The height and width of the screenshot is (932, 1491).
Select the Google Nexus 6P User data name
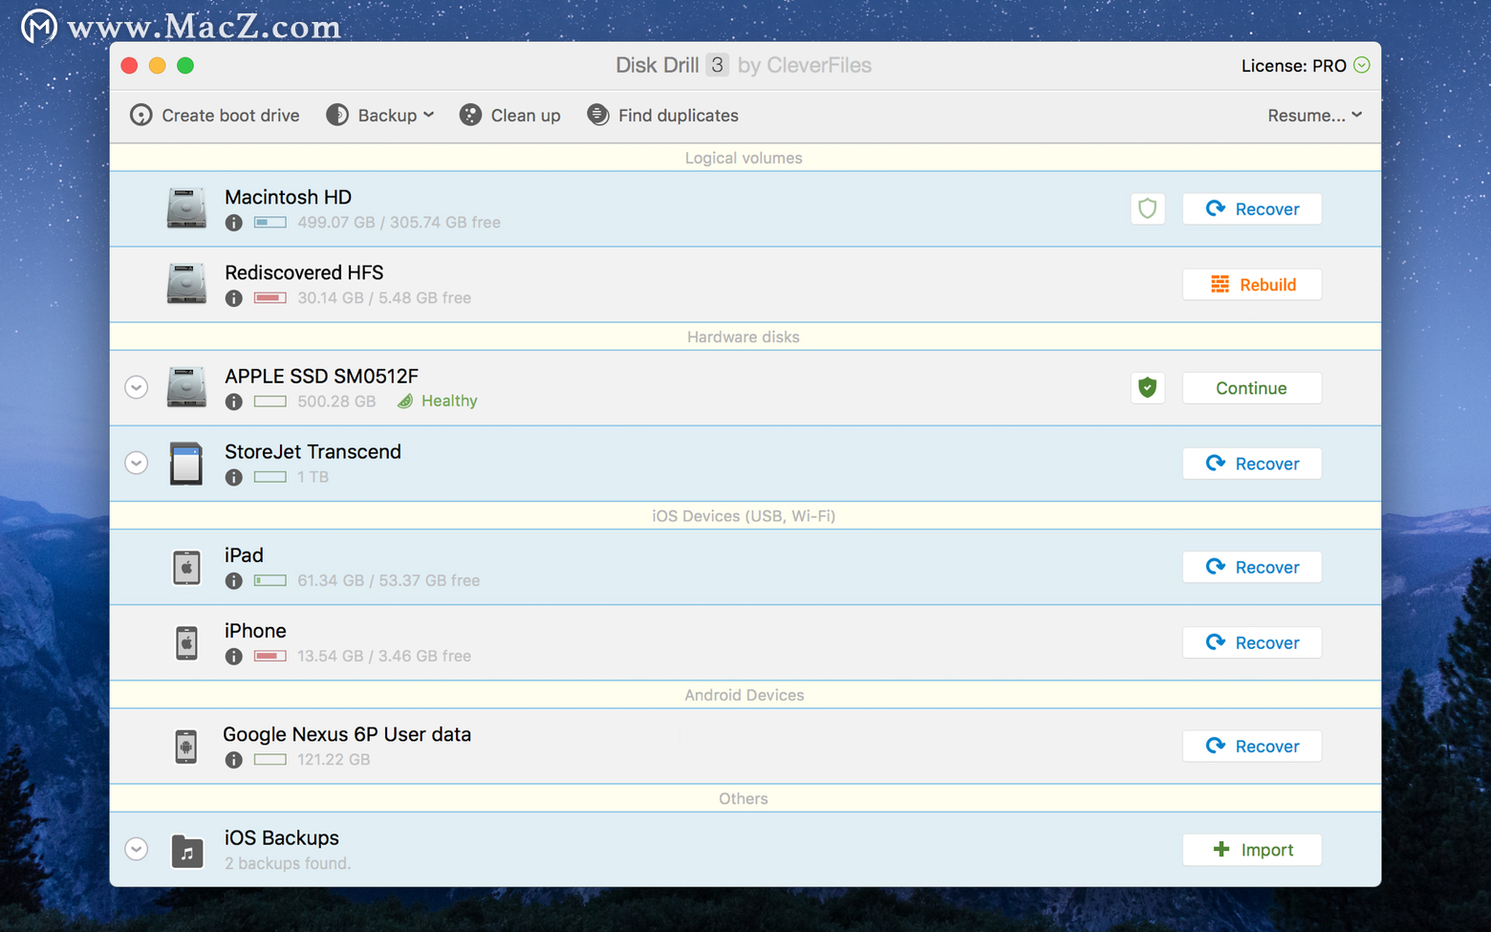tap(347, 734)
